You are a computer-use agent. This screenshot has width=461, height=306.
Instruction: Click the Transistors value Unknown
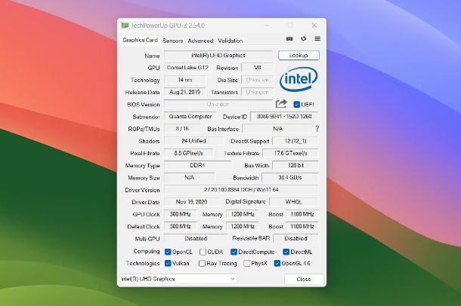pyautogui.click(x=257, y=92)
